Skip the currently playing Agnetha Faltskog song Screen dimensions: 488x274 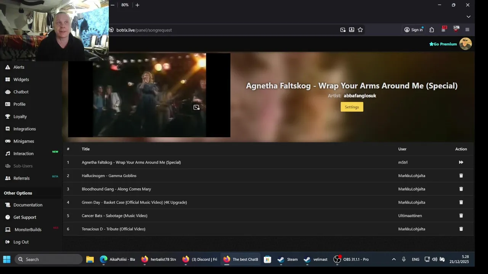(x=461, y=162)
